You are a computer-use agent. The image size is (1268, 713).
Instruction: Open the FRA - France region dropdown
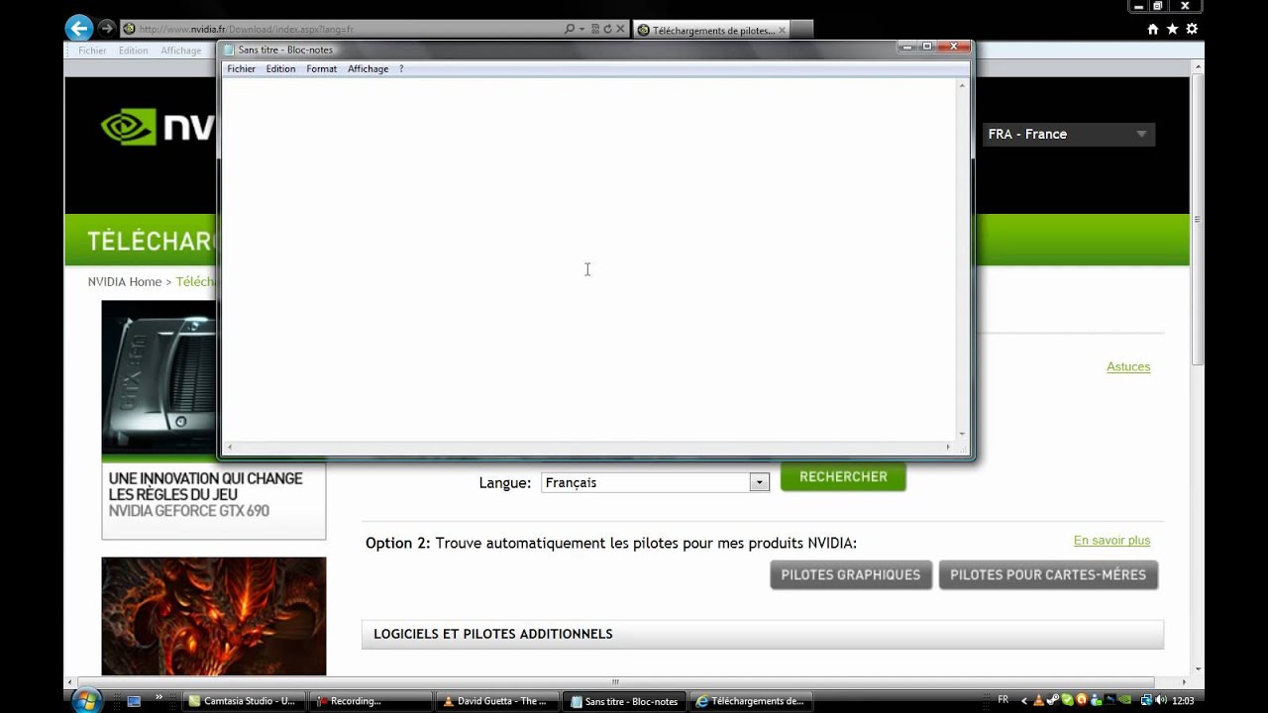coord(1069,134)
